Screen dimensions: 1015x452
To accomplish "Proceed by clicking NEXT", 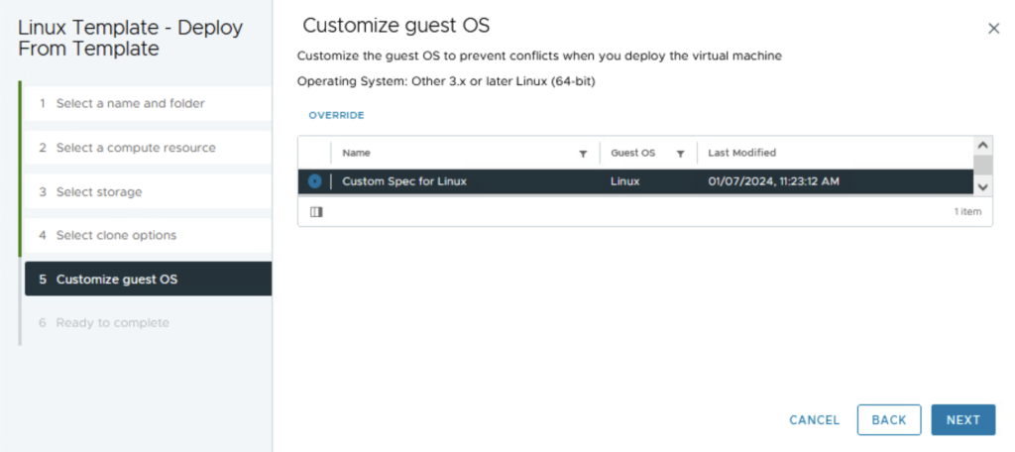I will click(962, 420).
